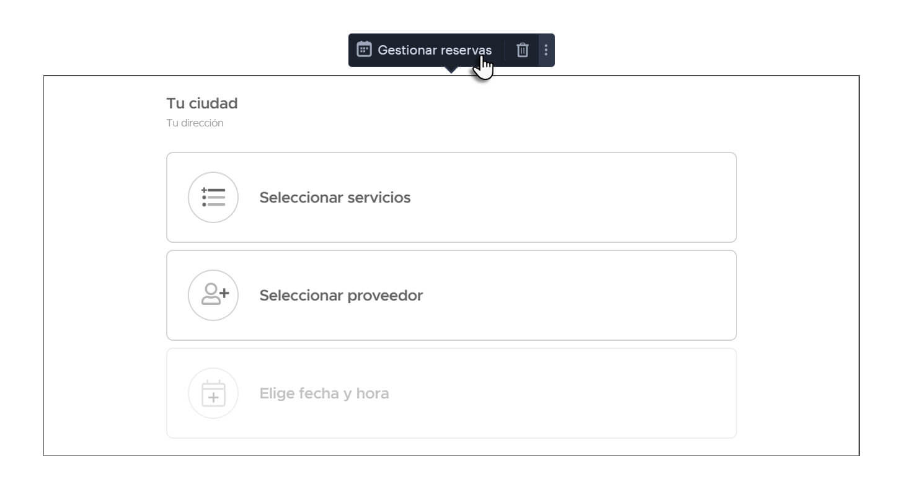
Task: Click the calendar icon in the floating toolbar
Action: 364,50
